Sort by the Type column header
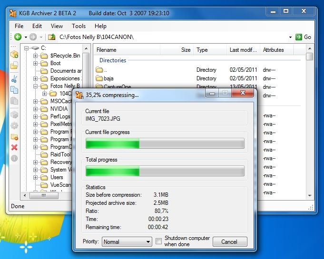 click(210, 50)
